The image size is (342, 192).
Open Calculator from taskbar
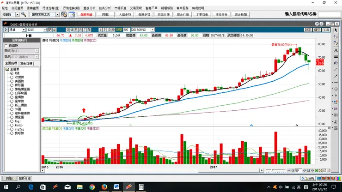pos(141,187)
